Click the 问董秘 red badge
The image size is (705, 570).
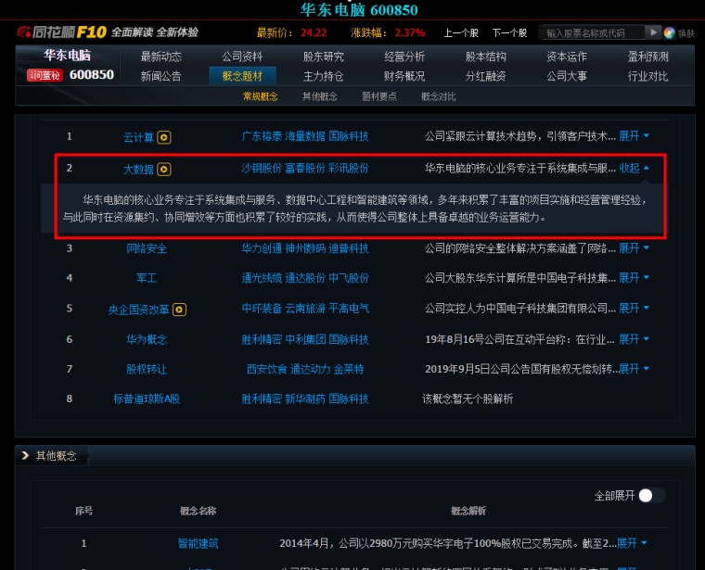coord(45,75)
